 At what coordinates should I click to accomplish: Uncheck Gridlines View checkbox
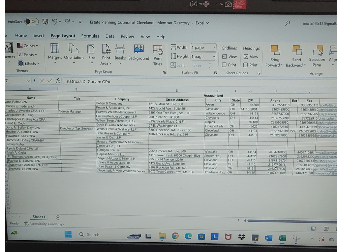click(x=224, y=56)
